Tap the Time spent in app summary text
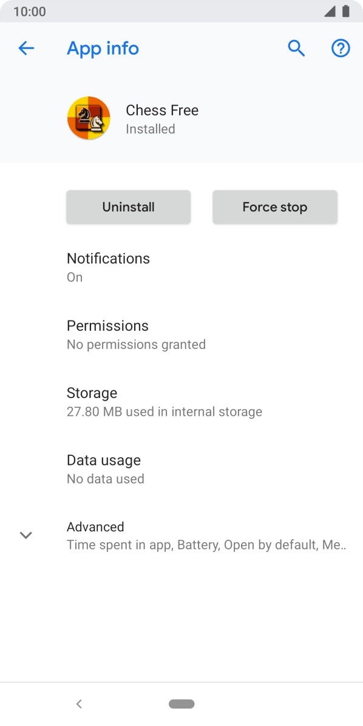The width and height of the screenshot is (363, 726). (206, 544)
